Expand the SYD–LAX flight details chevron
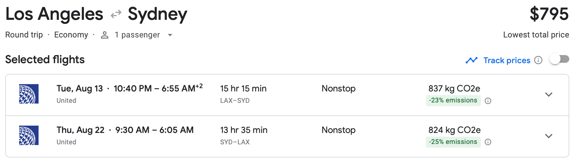 (x=549, y=136)
